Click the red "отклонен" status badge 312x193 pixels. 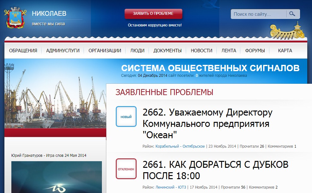[126, 169]
